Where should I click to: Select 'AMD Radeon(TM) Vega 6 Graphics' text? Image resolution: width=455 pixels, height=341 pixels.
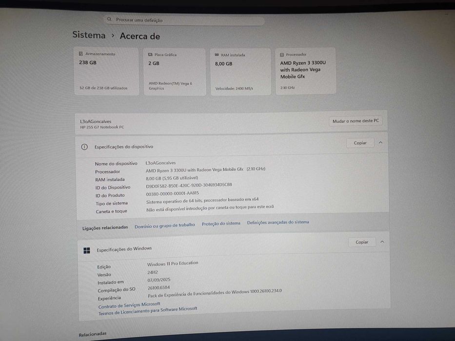point(170,86)
